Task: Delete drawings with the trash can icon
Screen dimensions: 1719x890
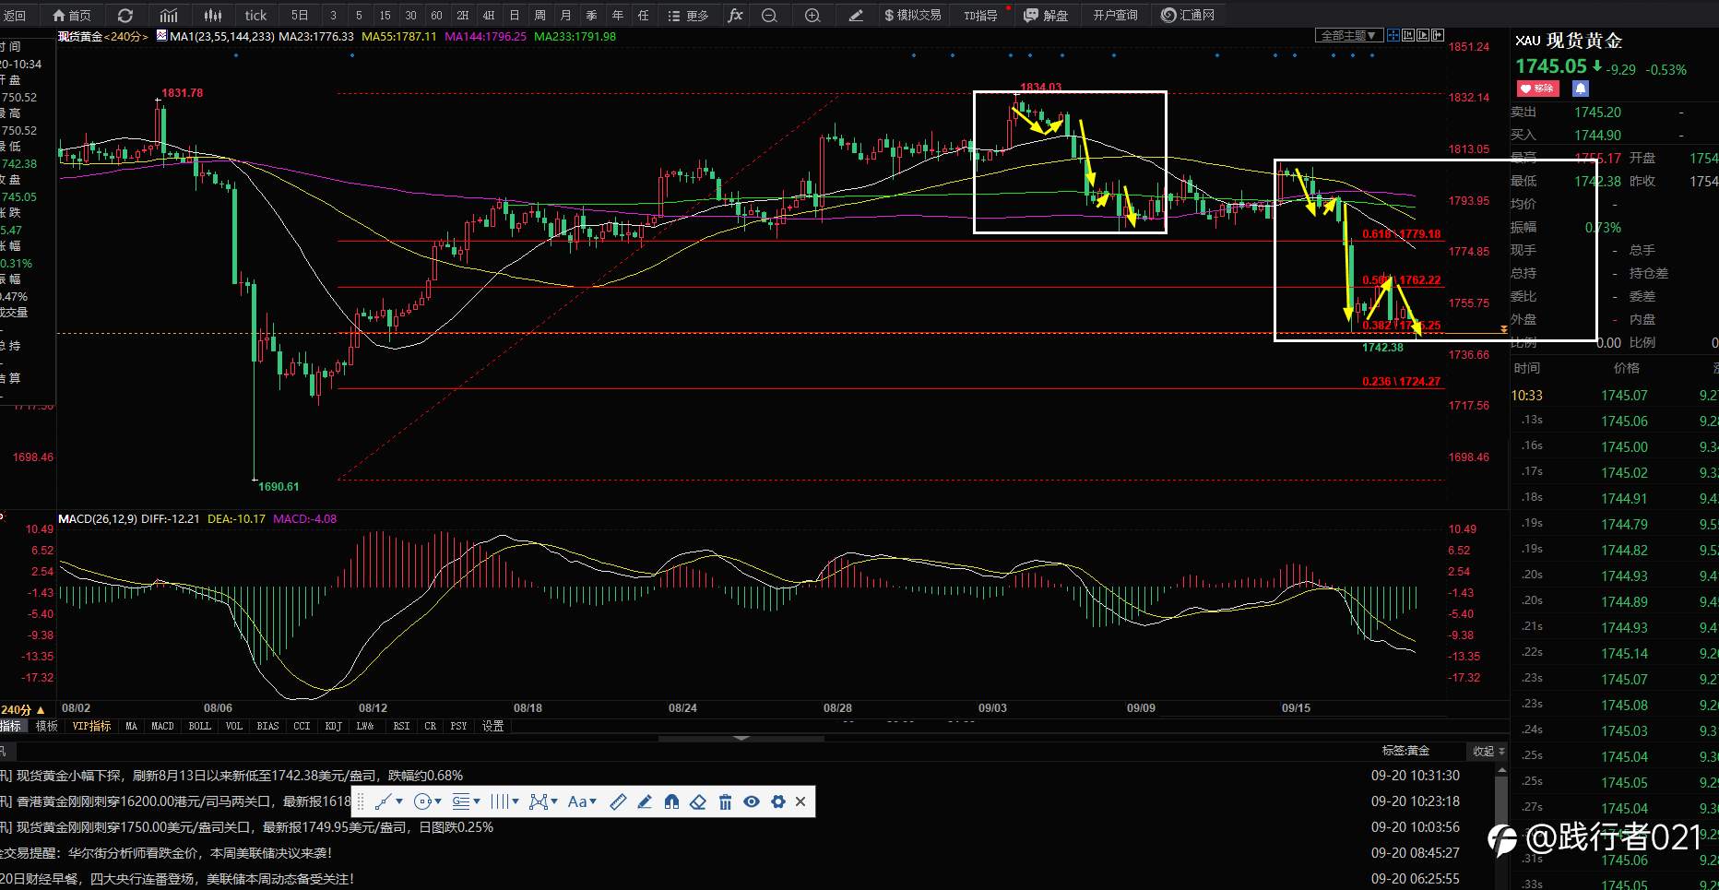Action: (x=725, y=801)
